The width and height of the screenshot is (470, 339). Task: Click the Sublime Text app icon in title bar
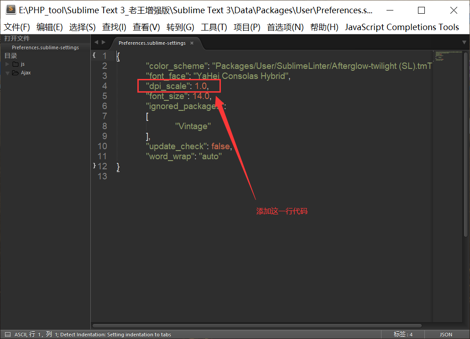click(x=11, y=10)
